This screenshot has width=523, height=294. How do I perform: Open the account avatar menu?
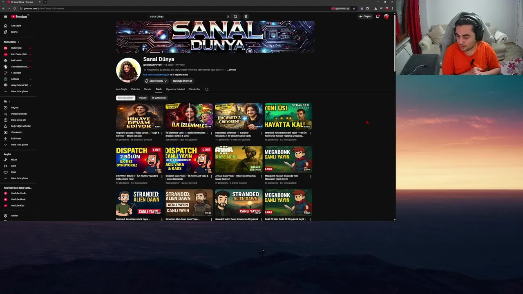(387, 17)
